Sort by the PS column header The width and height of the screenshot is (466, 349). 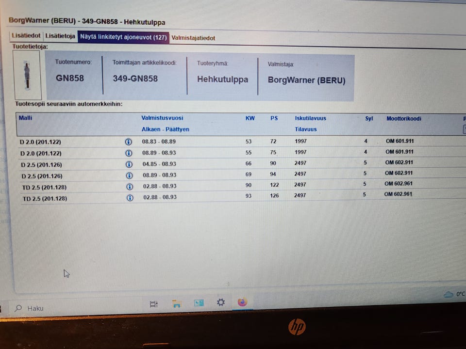coord(274,118)
